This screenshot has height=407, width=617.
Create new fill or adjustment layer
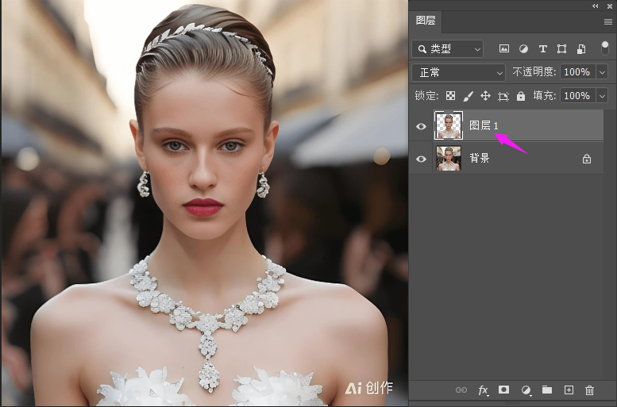(526, 390)
